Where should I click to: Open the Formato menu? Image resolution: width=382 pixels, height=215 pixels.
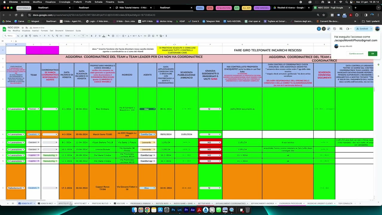(44, 31)
